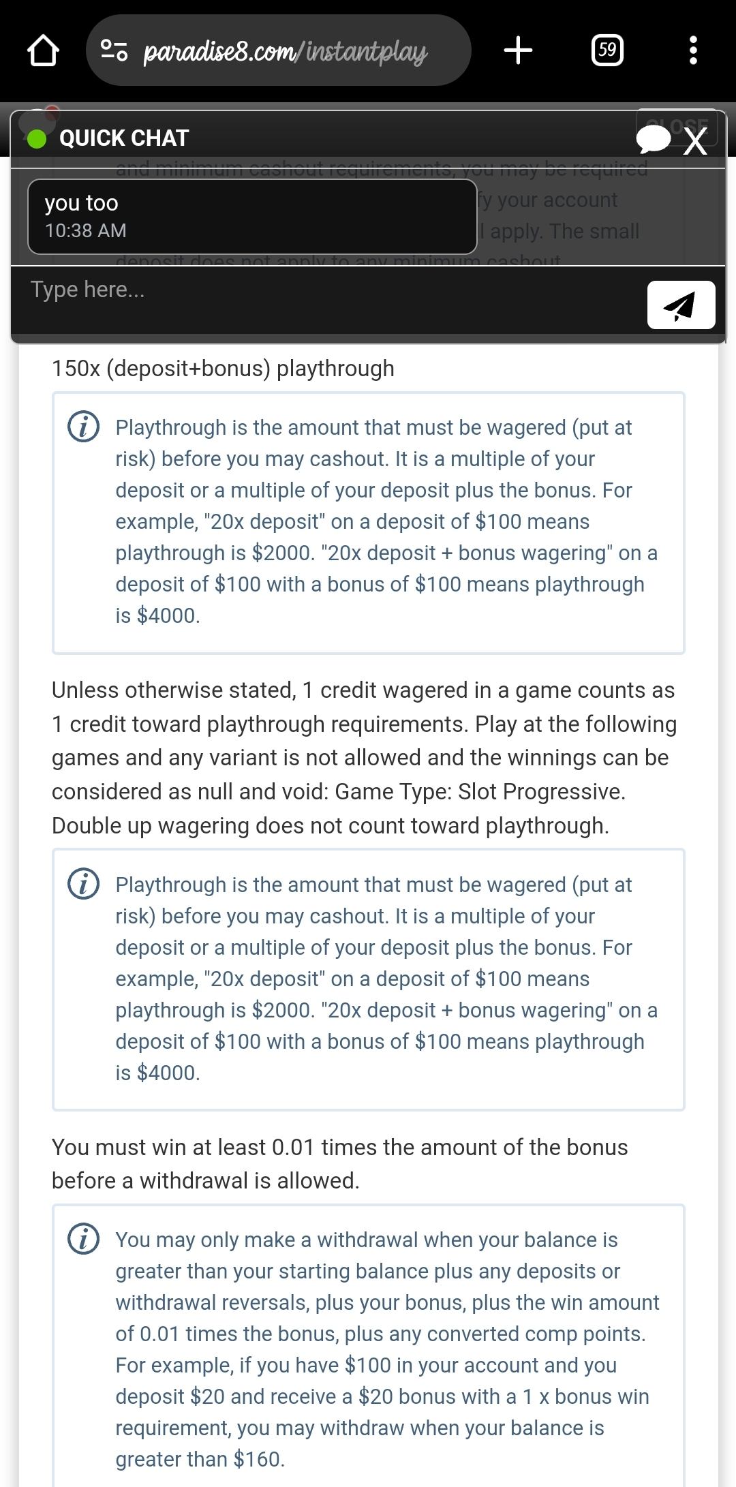Open site info icon in address bar
The width and height of the screenshot is (736, 1487).
point(114,50)
